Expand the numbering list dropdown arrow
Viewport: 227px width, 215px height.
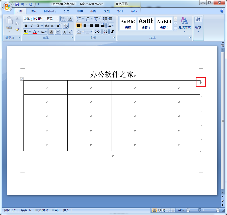point(92,19)
